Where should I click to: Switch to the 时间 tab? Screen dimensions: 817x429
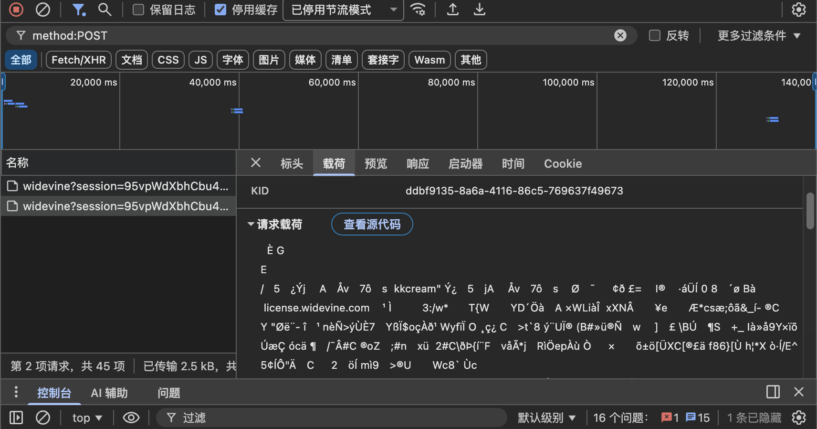[513, 164]
